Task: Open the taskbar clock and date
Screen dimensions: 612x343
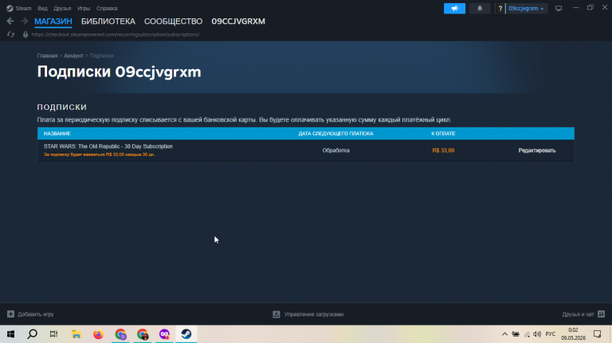Action: [x=574, y=334]
